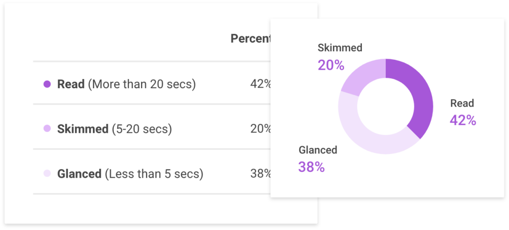Click the medium purple Skimmed legend dot

tap(47, 129)
